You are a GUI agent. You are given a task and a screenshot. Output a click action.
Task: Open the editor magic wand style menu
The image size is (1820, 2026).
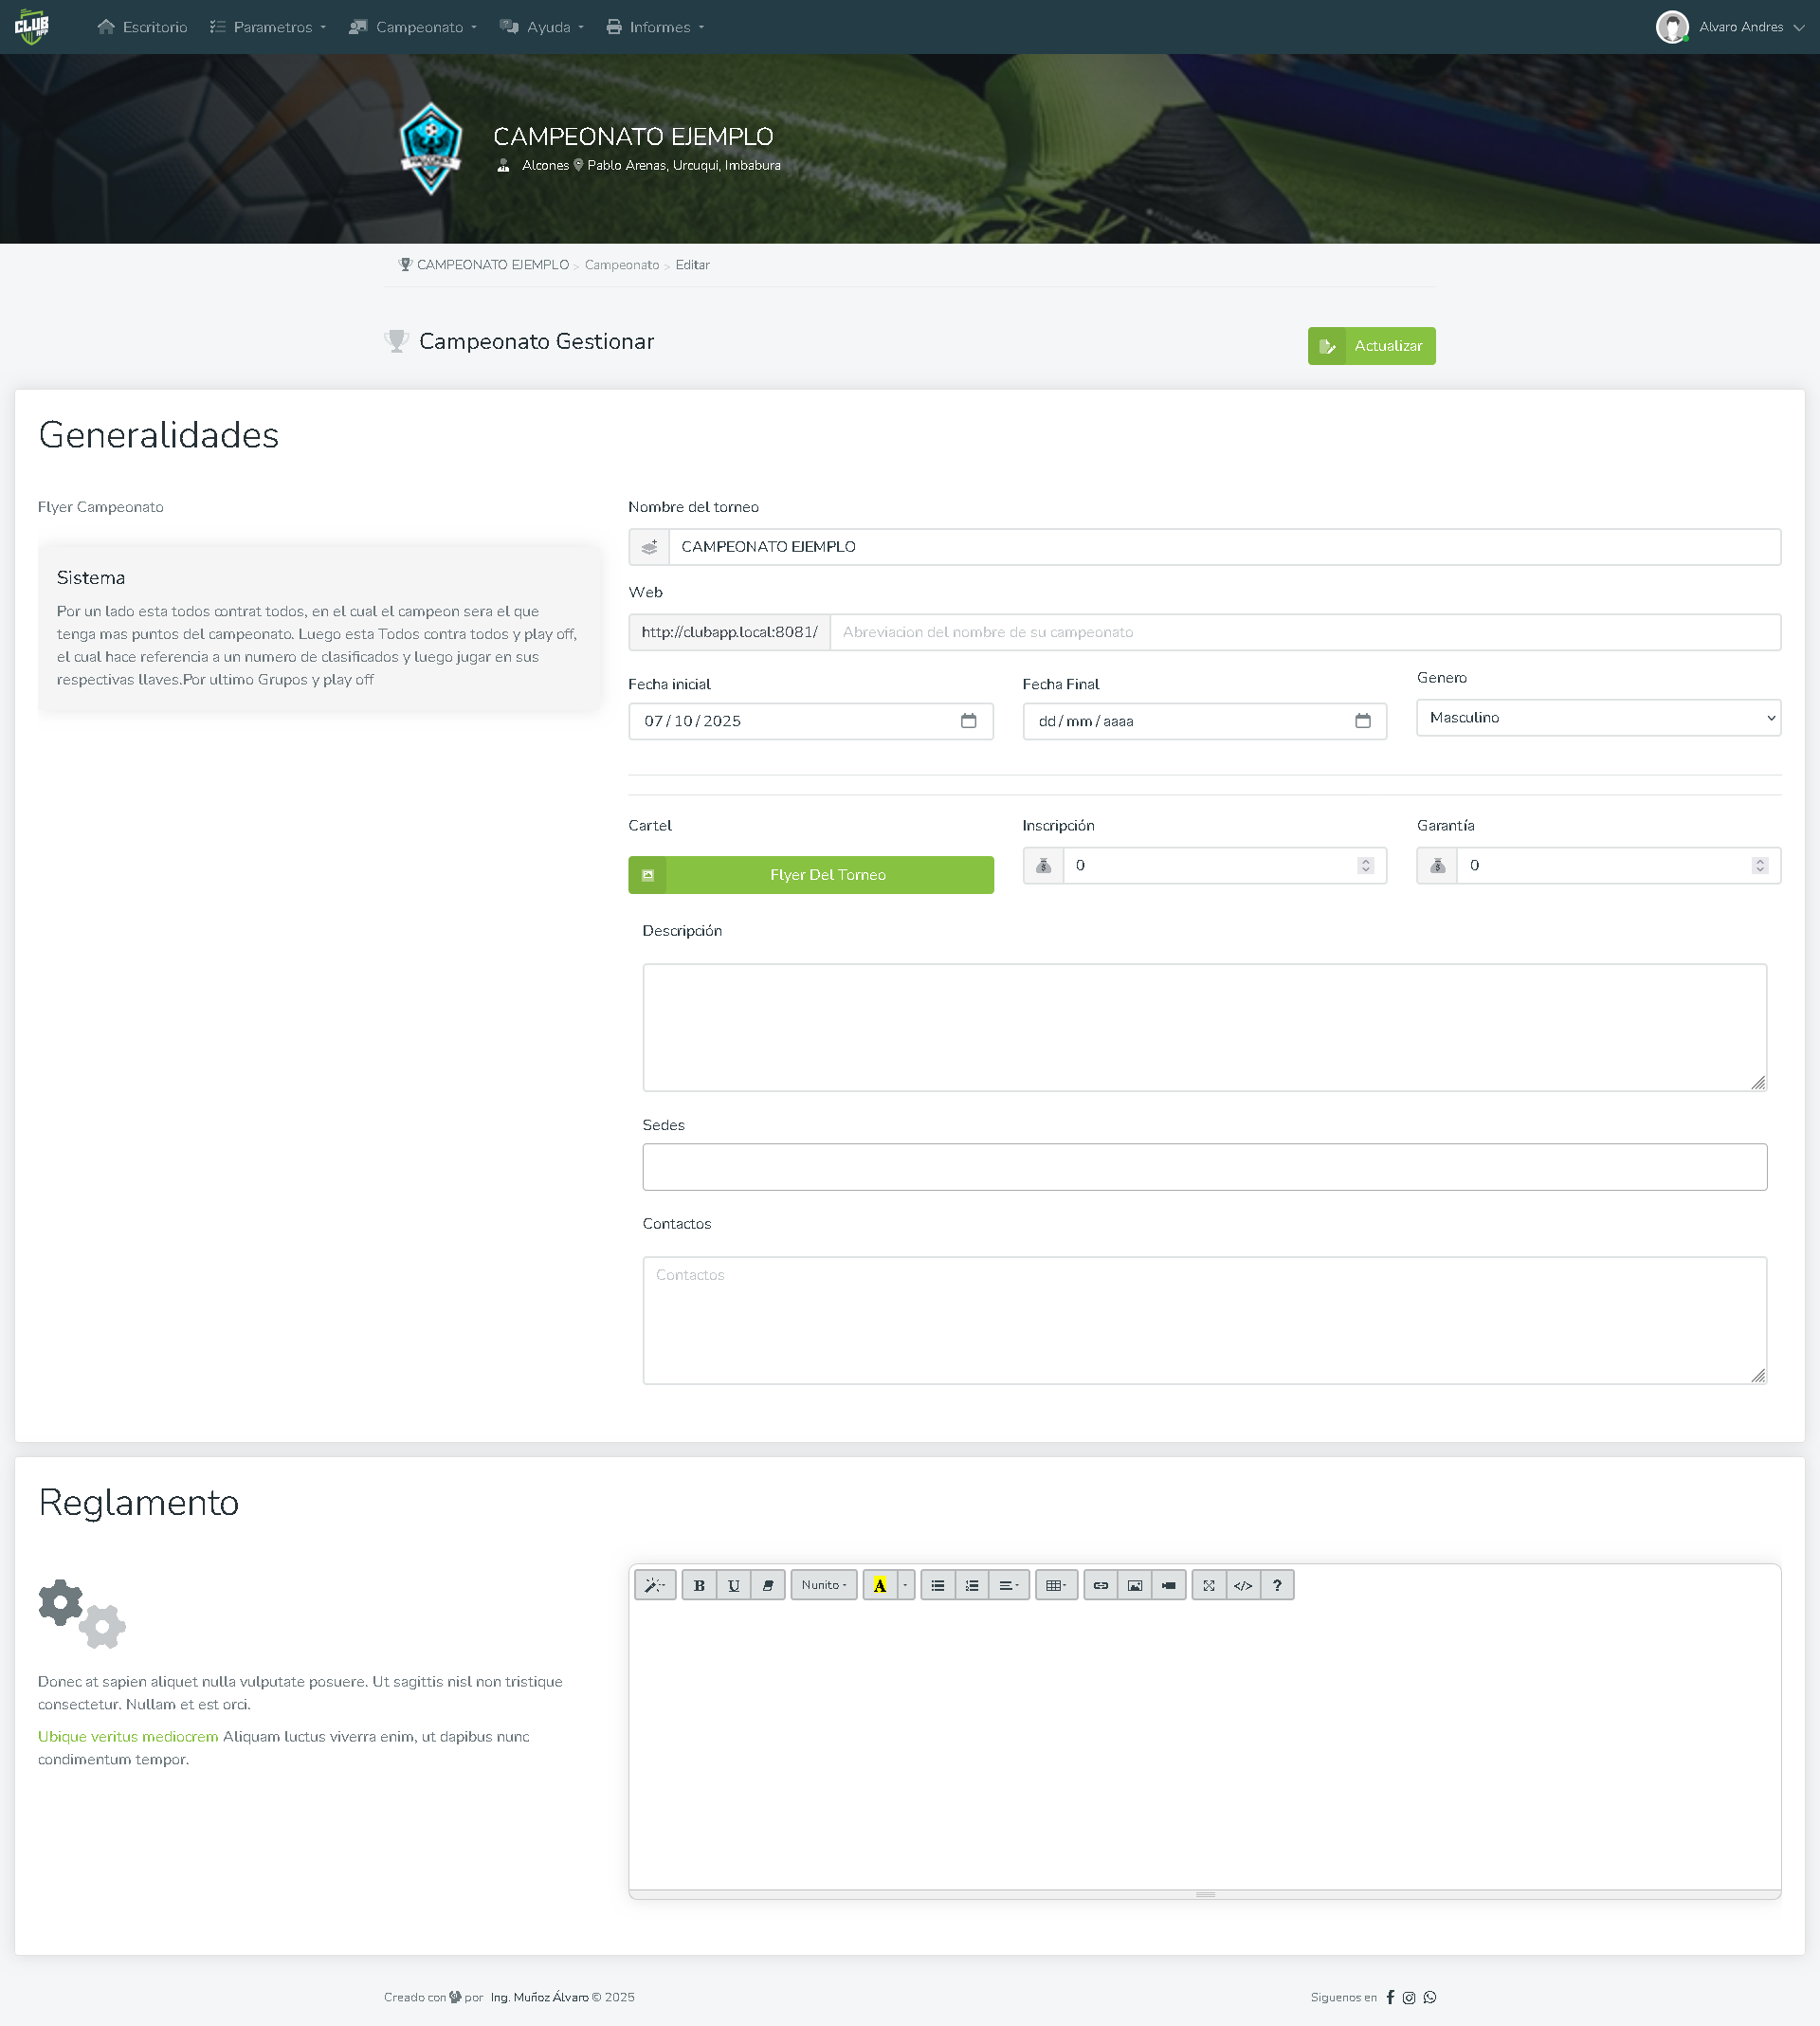click(x=655, y=1585)
